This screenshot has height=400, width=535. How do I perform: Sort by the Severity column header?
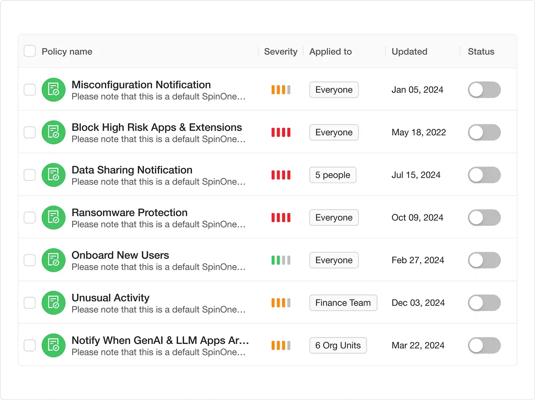(x=281, y=52)
